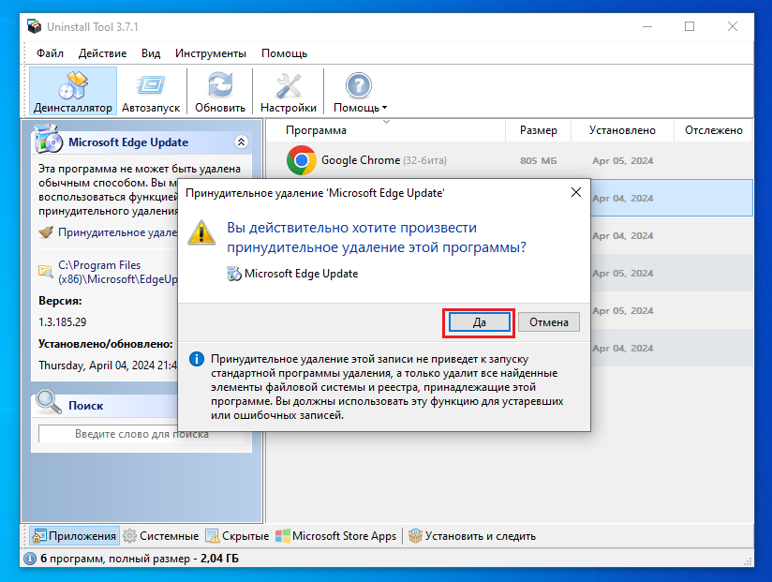Click the version value 1.3.185.29
The width and height of the screenshot is (772, 582).
pos(63,322)
